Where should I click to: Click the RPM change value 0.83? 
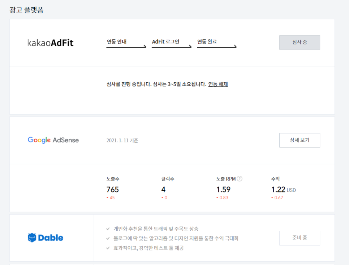click(224, 197)
